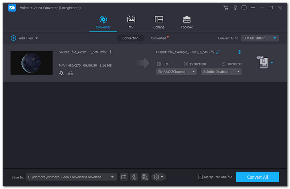The width and height of the screenshot is (290, 189).
Task: Switch to the Converted tab
Action: [x=158, y=38]
